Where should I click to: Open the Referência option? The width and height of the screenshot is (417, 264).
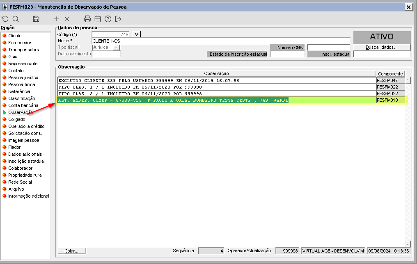(x=19, y=91)
